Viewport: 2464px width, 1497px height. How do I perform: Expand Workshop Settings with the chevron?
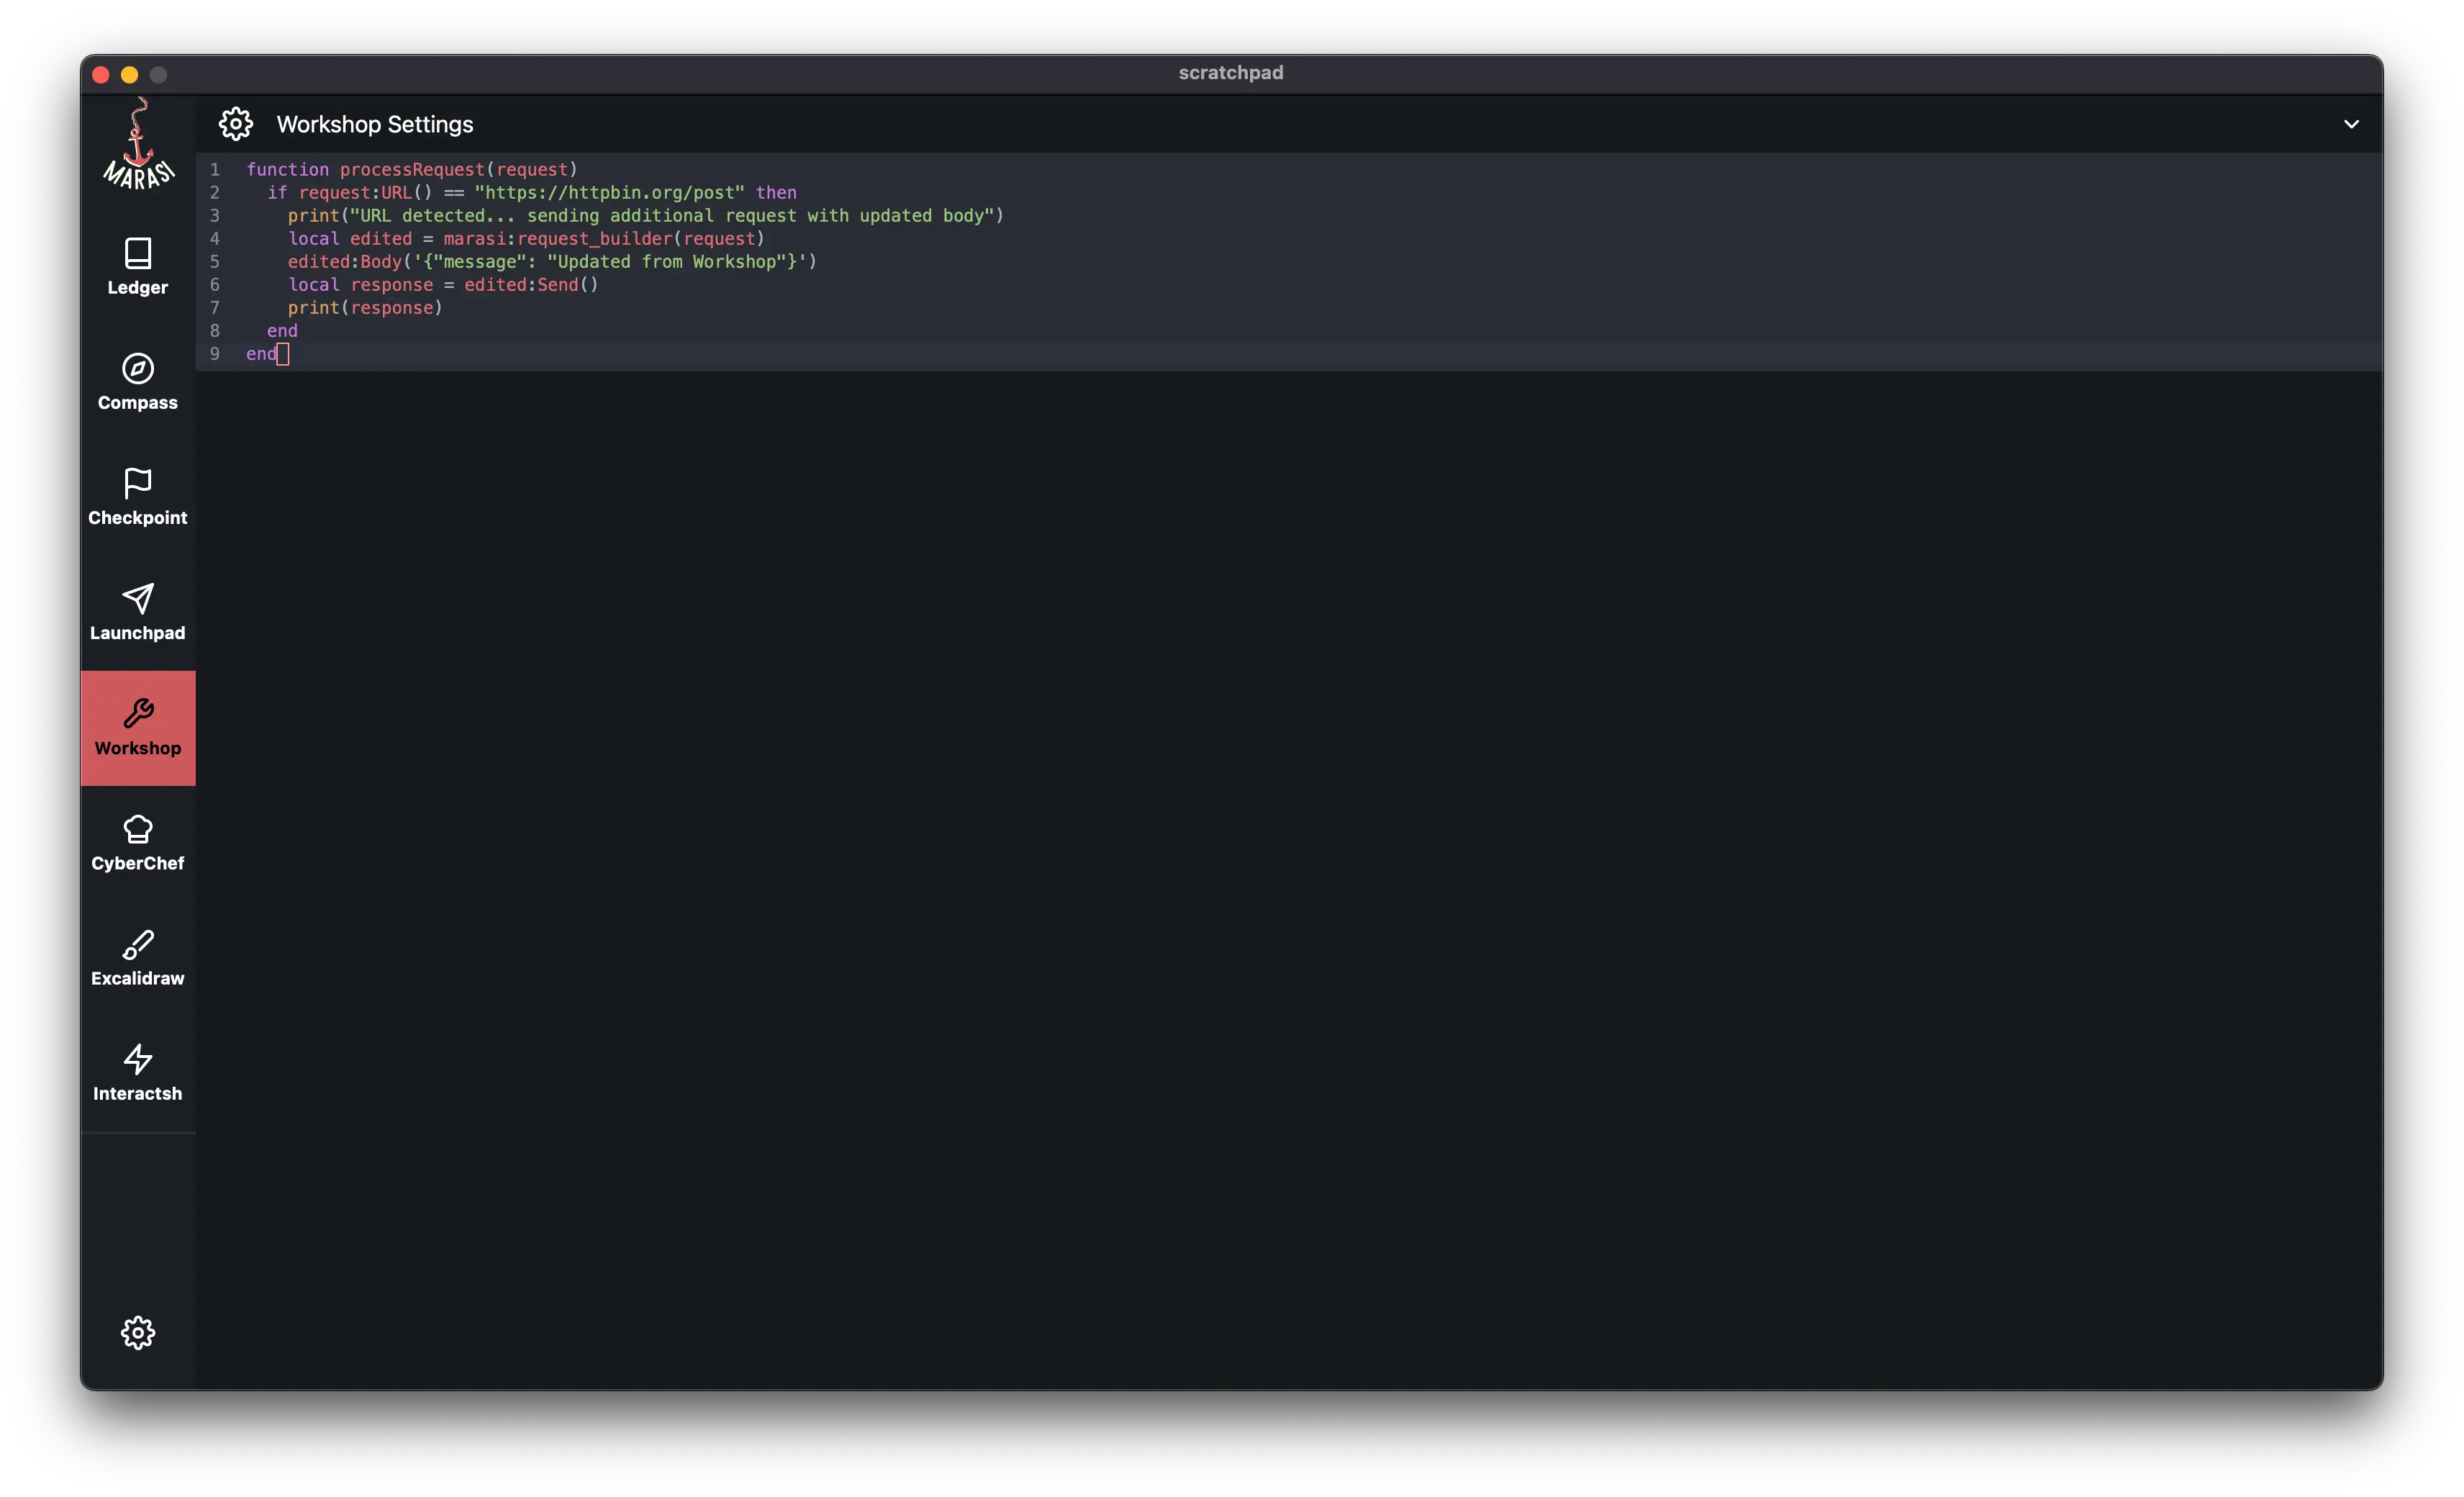2351,124
